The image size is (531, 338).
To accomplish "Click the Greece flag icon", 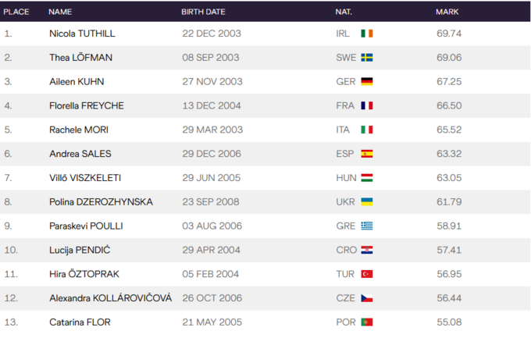I will tap(366, 226).
